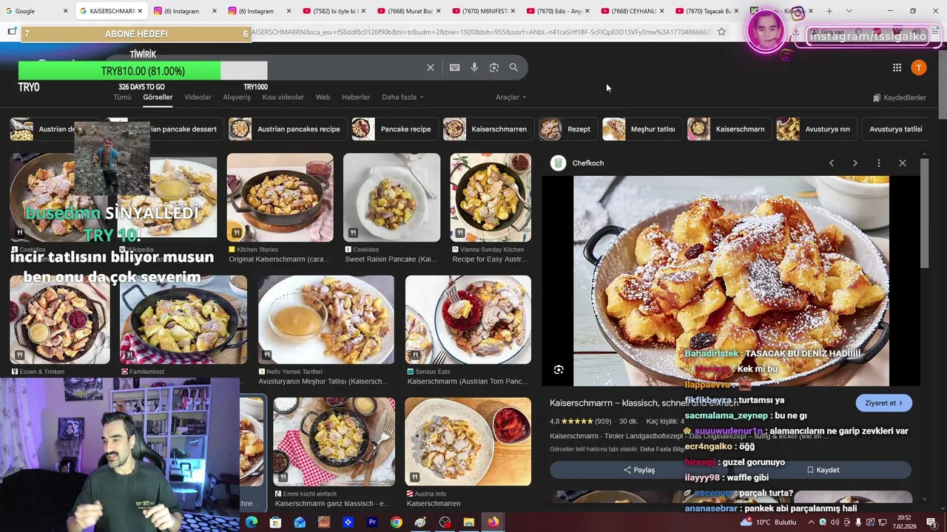Screen dimensions: 947x532
Task: Select the Görseller results tab
Action: 158,97
